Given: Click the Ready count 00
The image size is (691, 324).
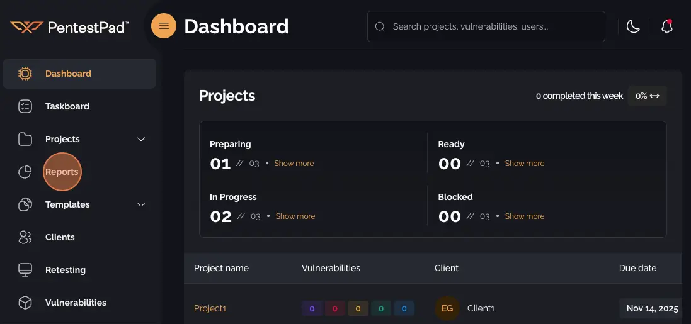Looking at the screenshot, I should click(x=450, y=164).
